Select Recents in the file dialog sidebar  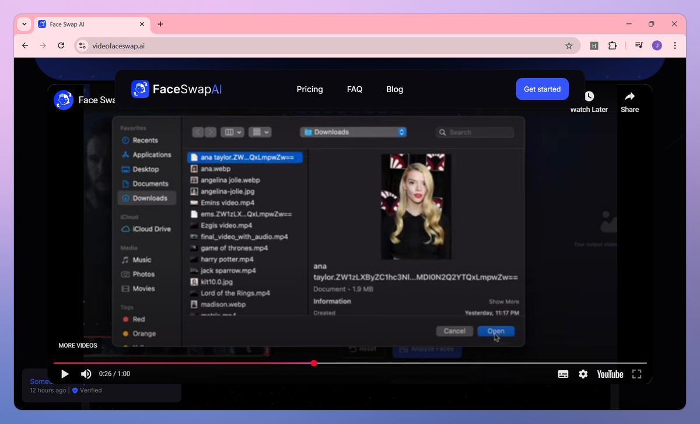(x=145, y=141)
